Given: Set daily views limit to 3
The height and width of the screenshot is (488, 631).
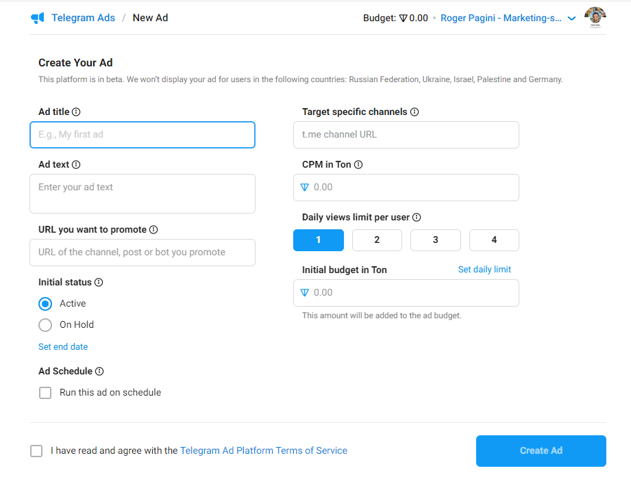Looking at the screenshot, I should click(436, 240).
